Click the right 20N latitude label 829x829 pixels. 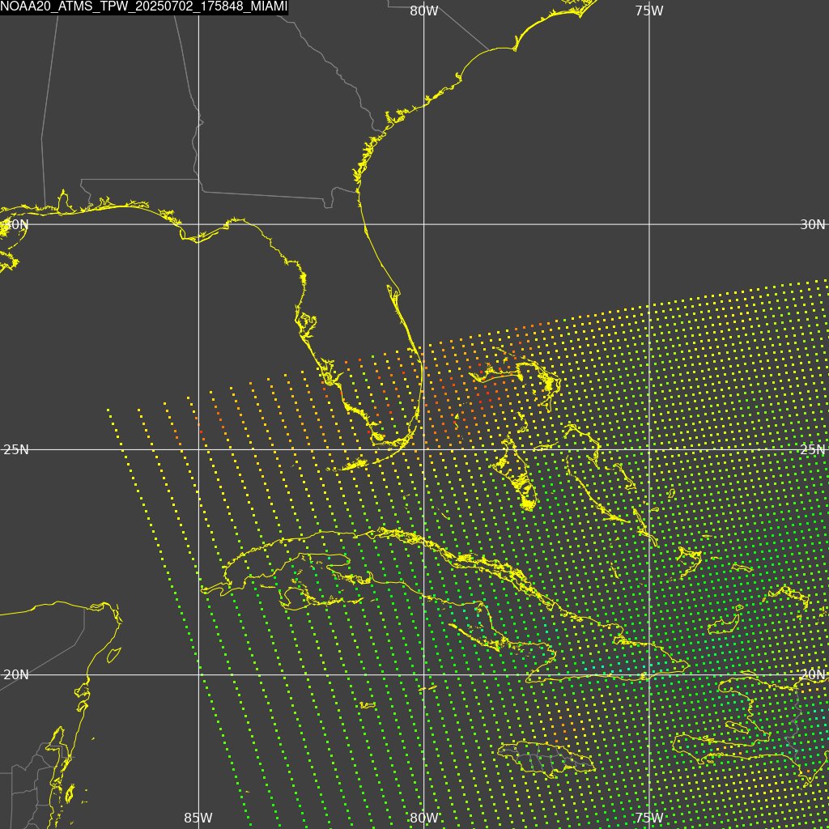tap(813, 675)
